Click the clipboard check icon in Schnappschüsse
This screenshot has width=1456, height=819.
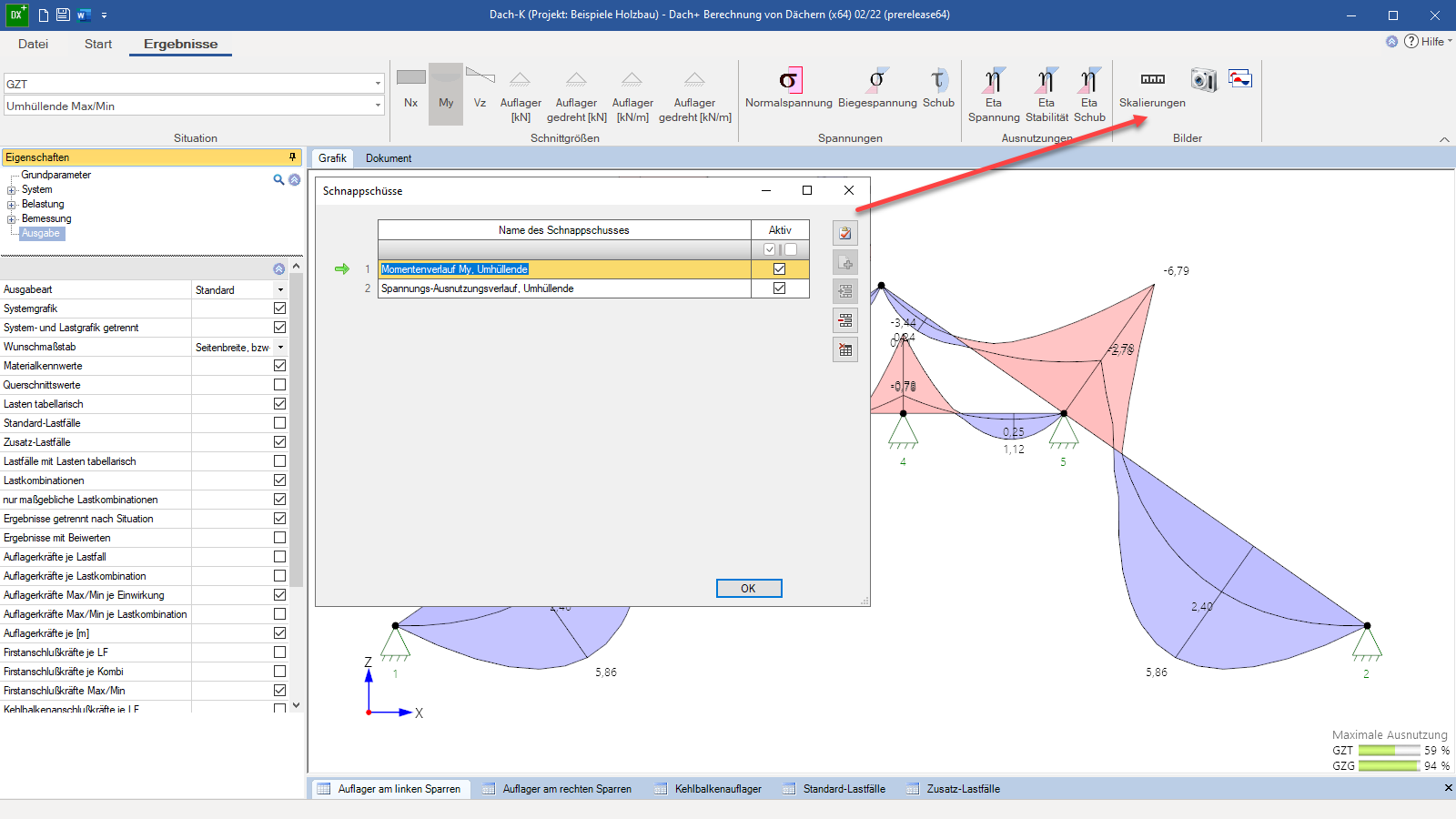pyautogui.click(x=845, y=233)
